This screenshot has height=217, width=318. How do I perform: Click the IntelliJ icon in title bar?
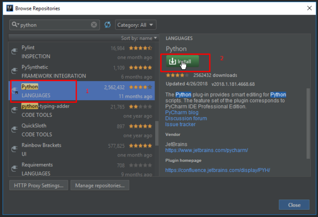pos(9,8)
